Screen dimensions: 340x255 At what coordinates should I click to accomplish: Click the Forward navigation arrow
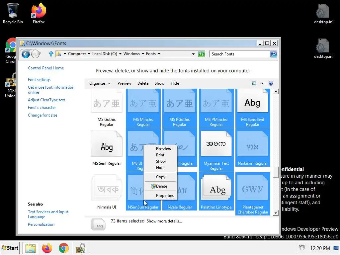[x=36, y=54]
